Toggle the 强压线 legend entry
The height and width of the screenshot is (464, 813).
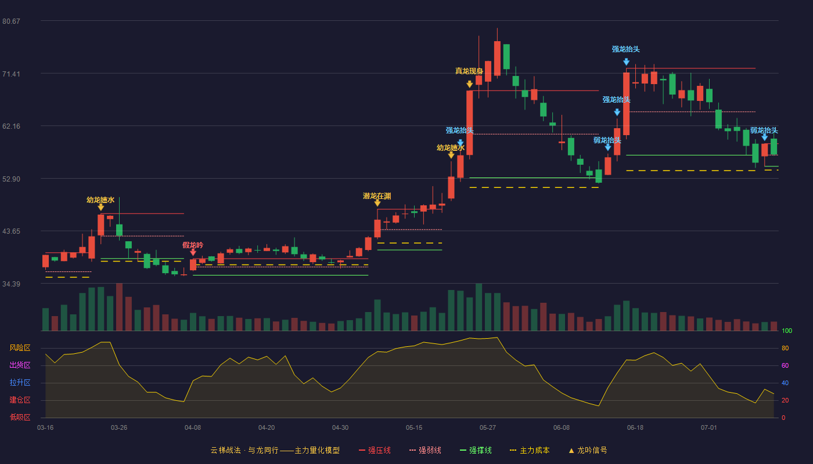[x=375, y=450]
